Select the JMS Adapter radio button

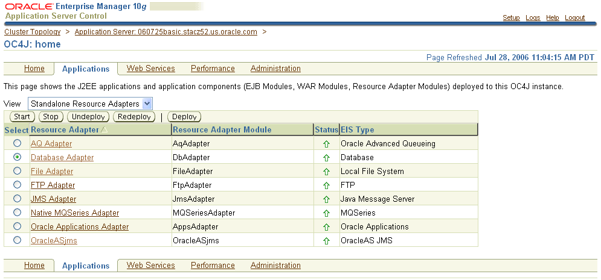point(17,198)
